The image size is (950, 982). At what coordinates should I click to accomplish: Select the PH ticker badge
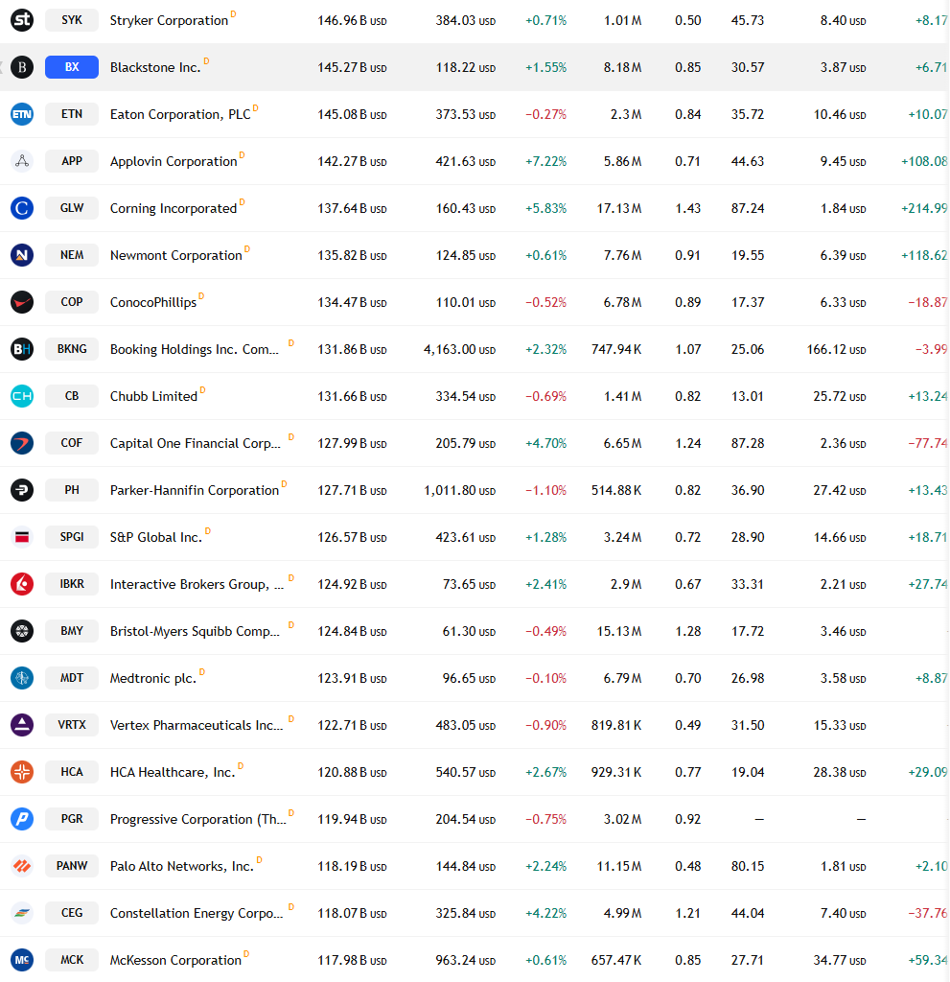72,490
